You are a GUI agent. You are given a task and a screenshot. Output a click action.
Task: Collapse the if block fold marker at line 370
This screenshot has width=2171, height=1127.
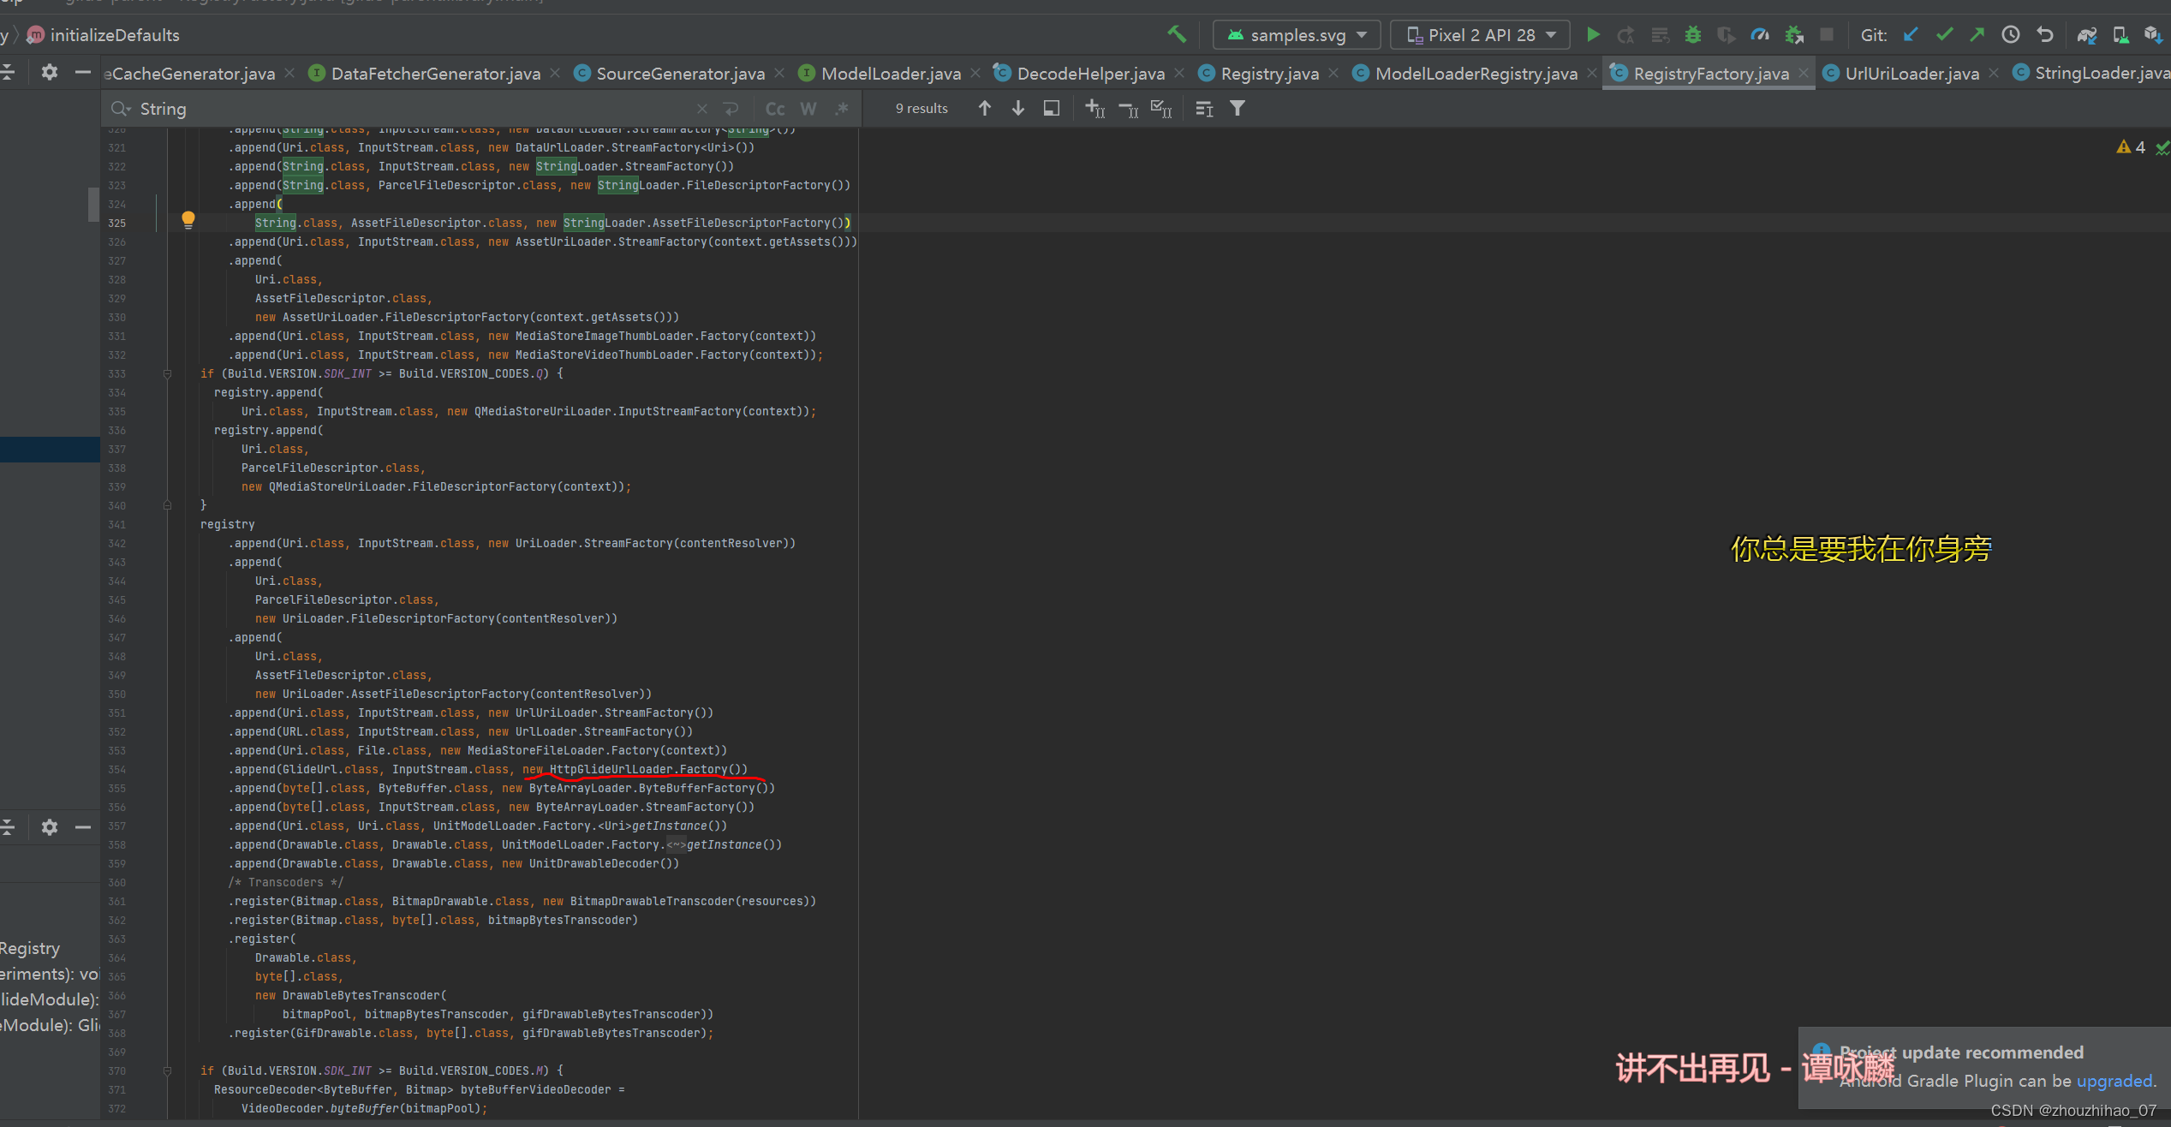(x=167, y=1071)
